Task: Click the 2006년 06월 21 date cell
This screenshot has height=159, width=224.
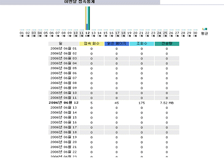Action: [x=64, y=147]
